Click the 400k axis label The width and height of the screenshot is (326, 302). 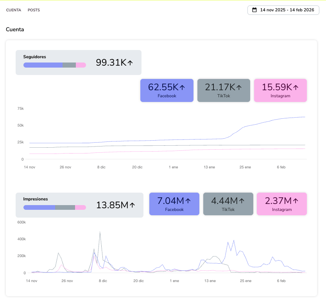pos(21,239)
